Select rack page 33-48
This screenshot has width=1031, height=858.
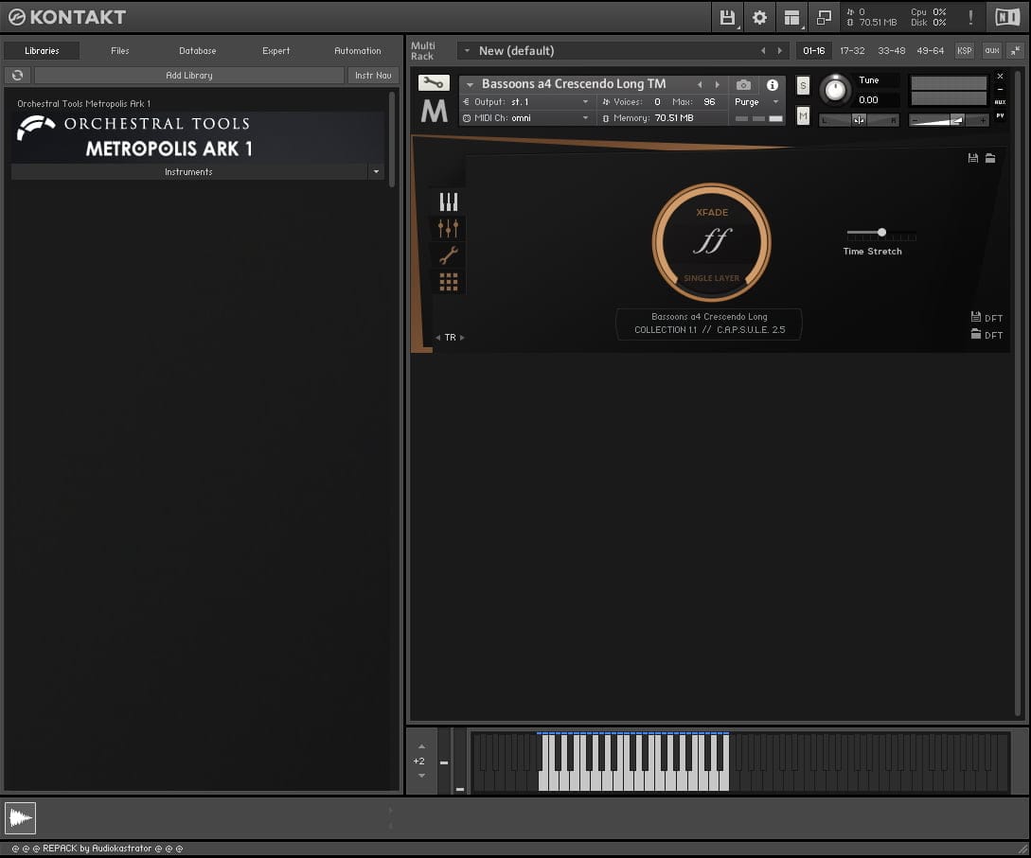tap(891, 50)
